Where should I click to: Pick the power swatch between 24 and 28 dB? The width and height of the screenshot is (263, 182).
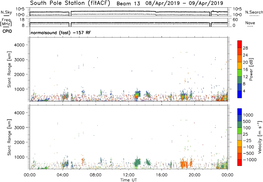pyautogui.click(x=240, y=51)
